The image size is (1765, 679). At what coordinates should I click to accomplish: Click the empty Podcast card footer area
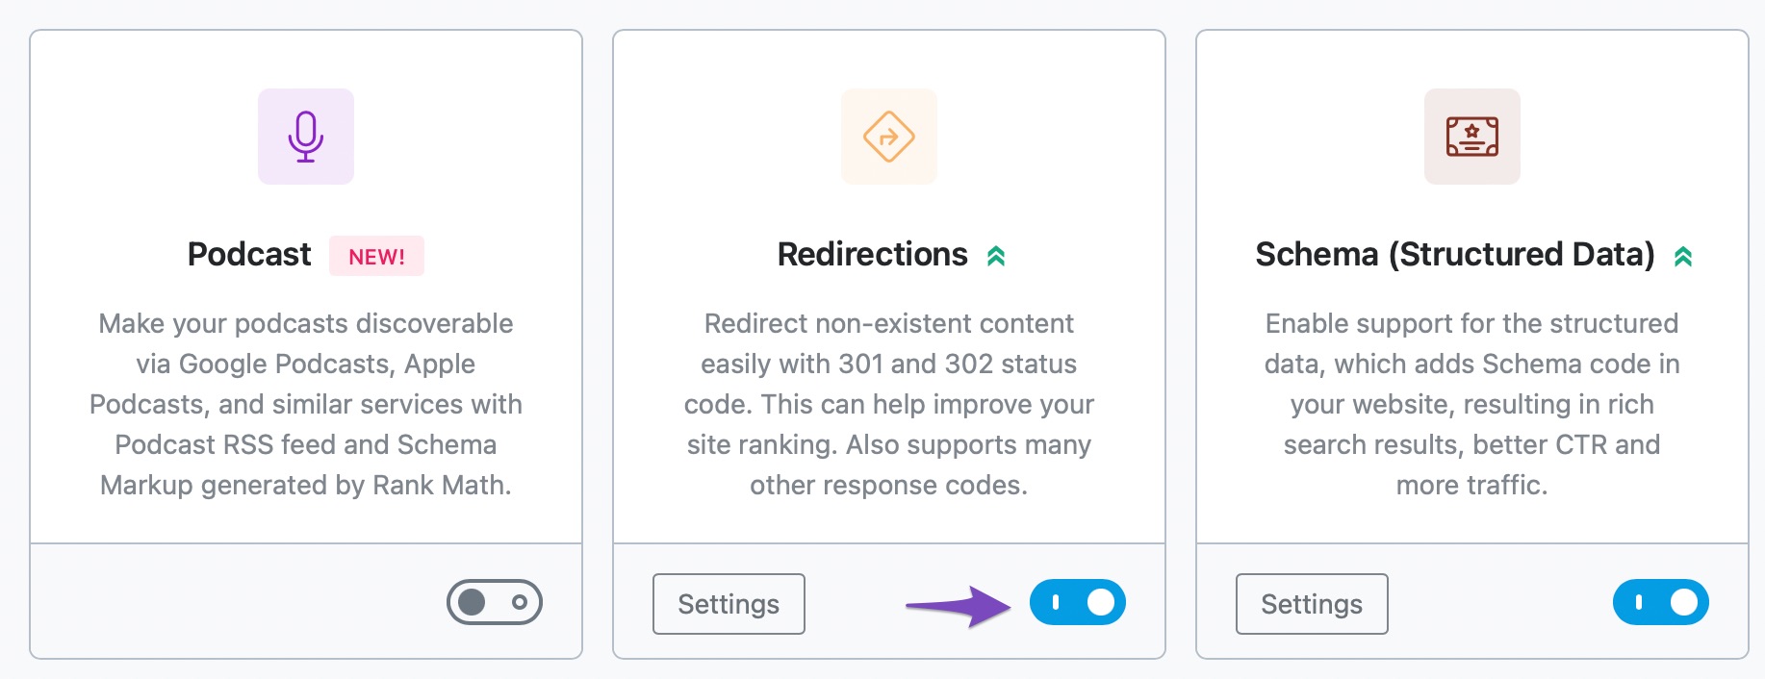point(231,602)
